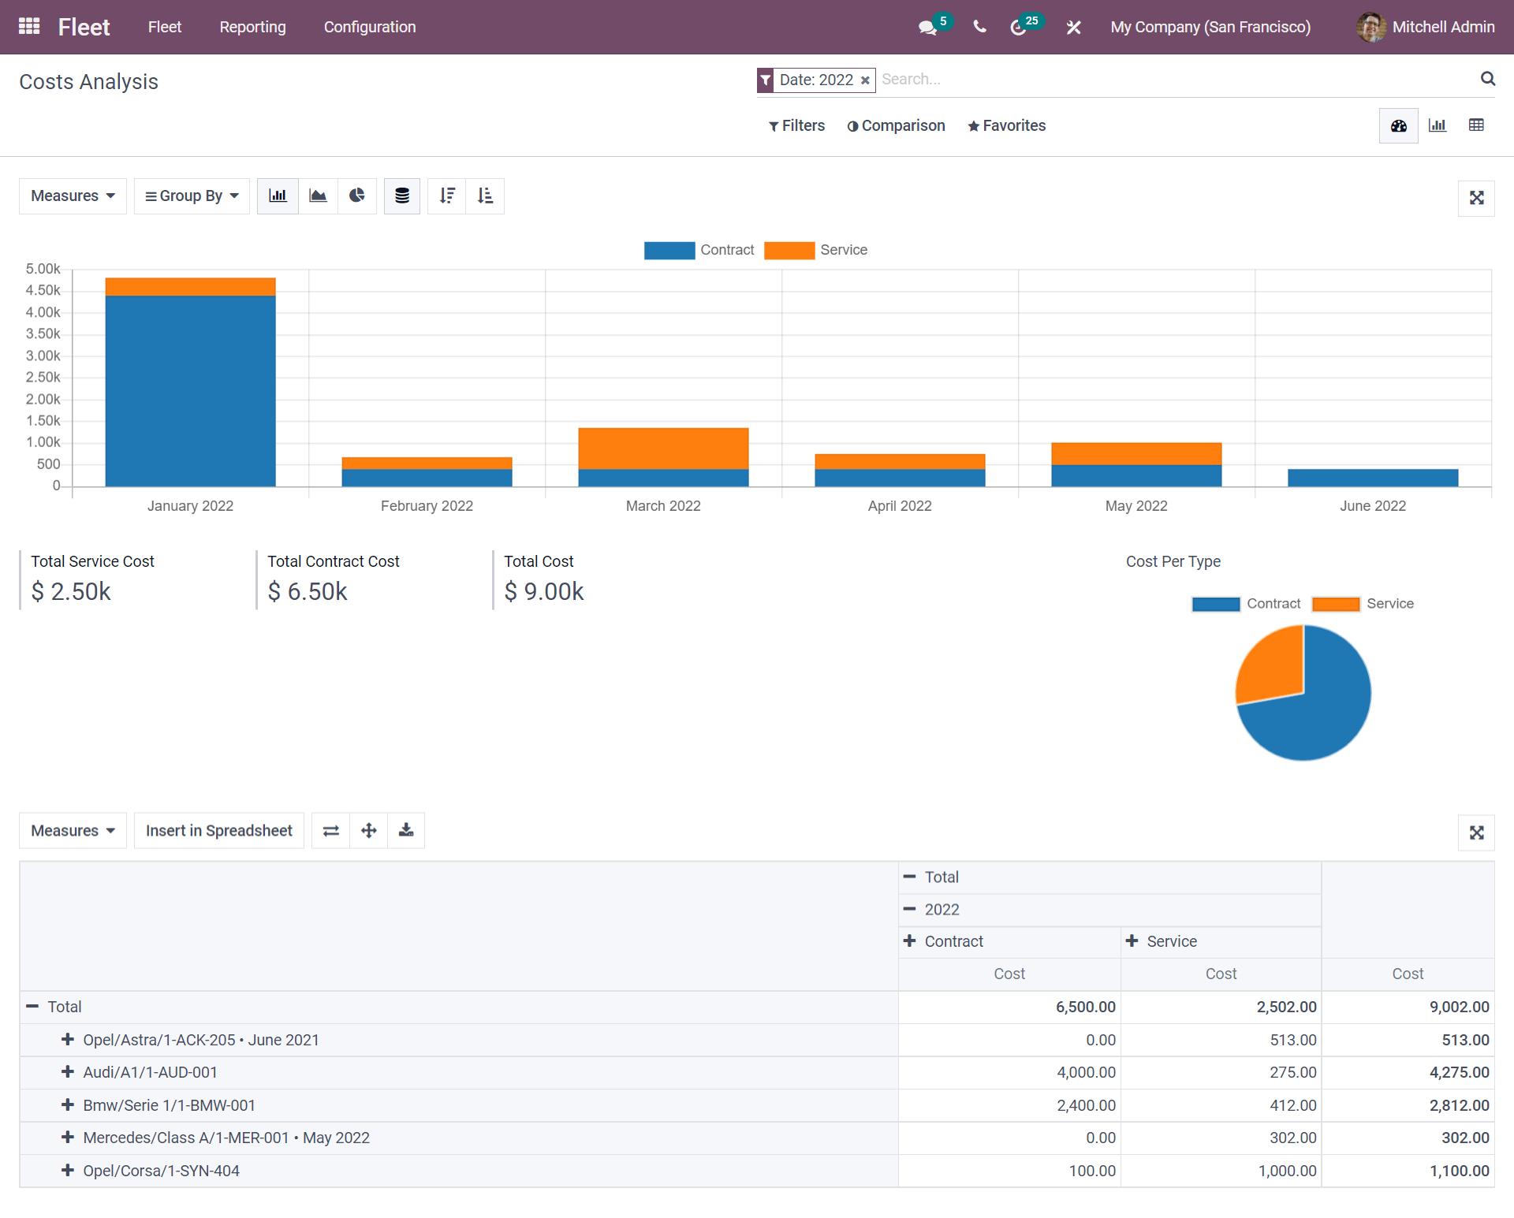Toggle ascending sort order icon
The image size is (1514, 1218).
486,196
